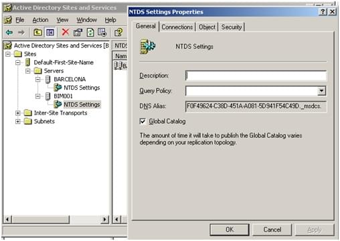Click NTDS Settings icon under BARCELONA

coord(58,88)
